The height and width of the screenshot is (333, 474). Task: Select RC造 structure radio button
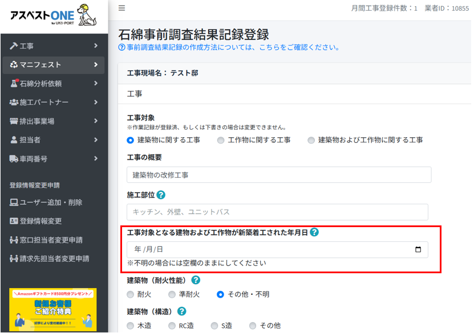tap(172, 326)
